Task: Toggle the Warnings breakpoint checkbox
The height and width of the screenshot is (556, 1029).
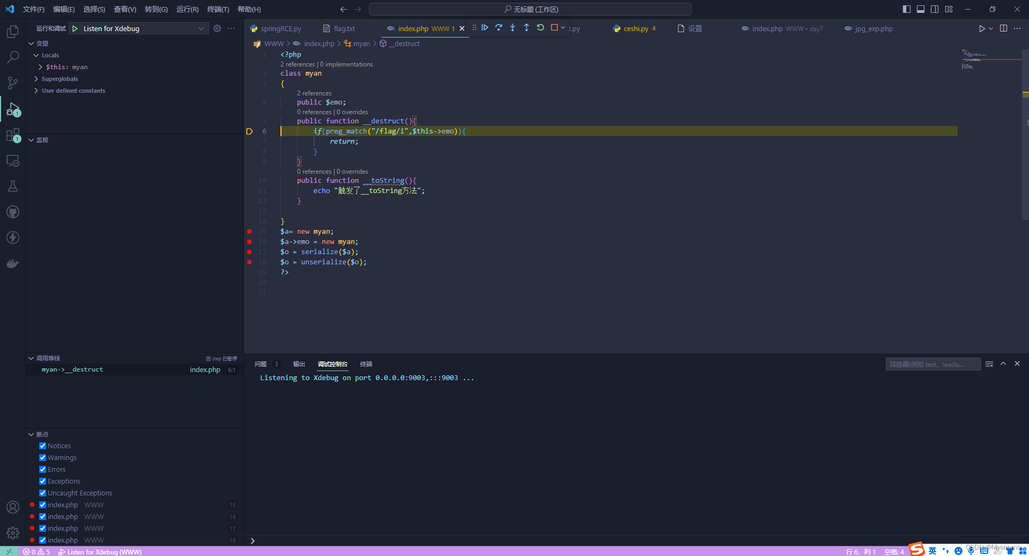Action: pyautogui.click(x=42, y=457)
